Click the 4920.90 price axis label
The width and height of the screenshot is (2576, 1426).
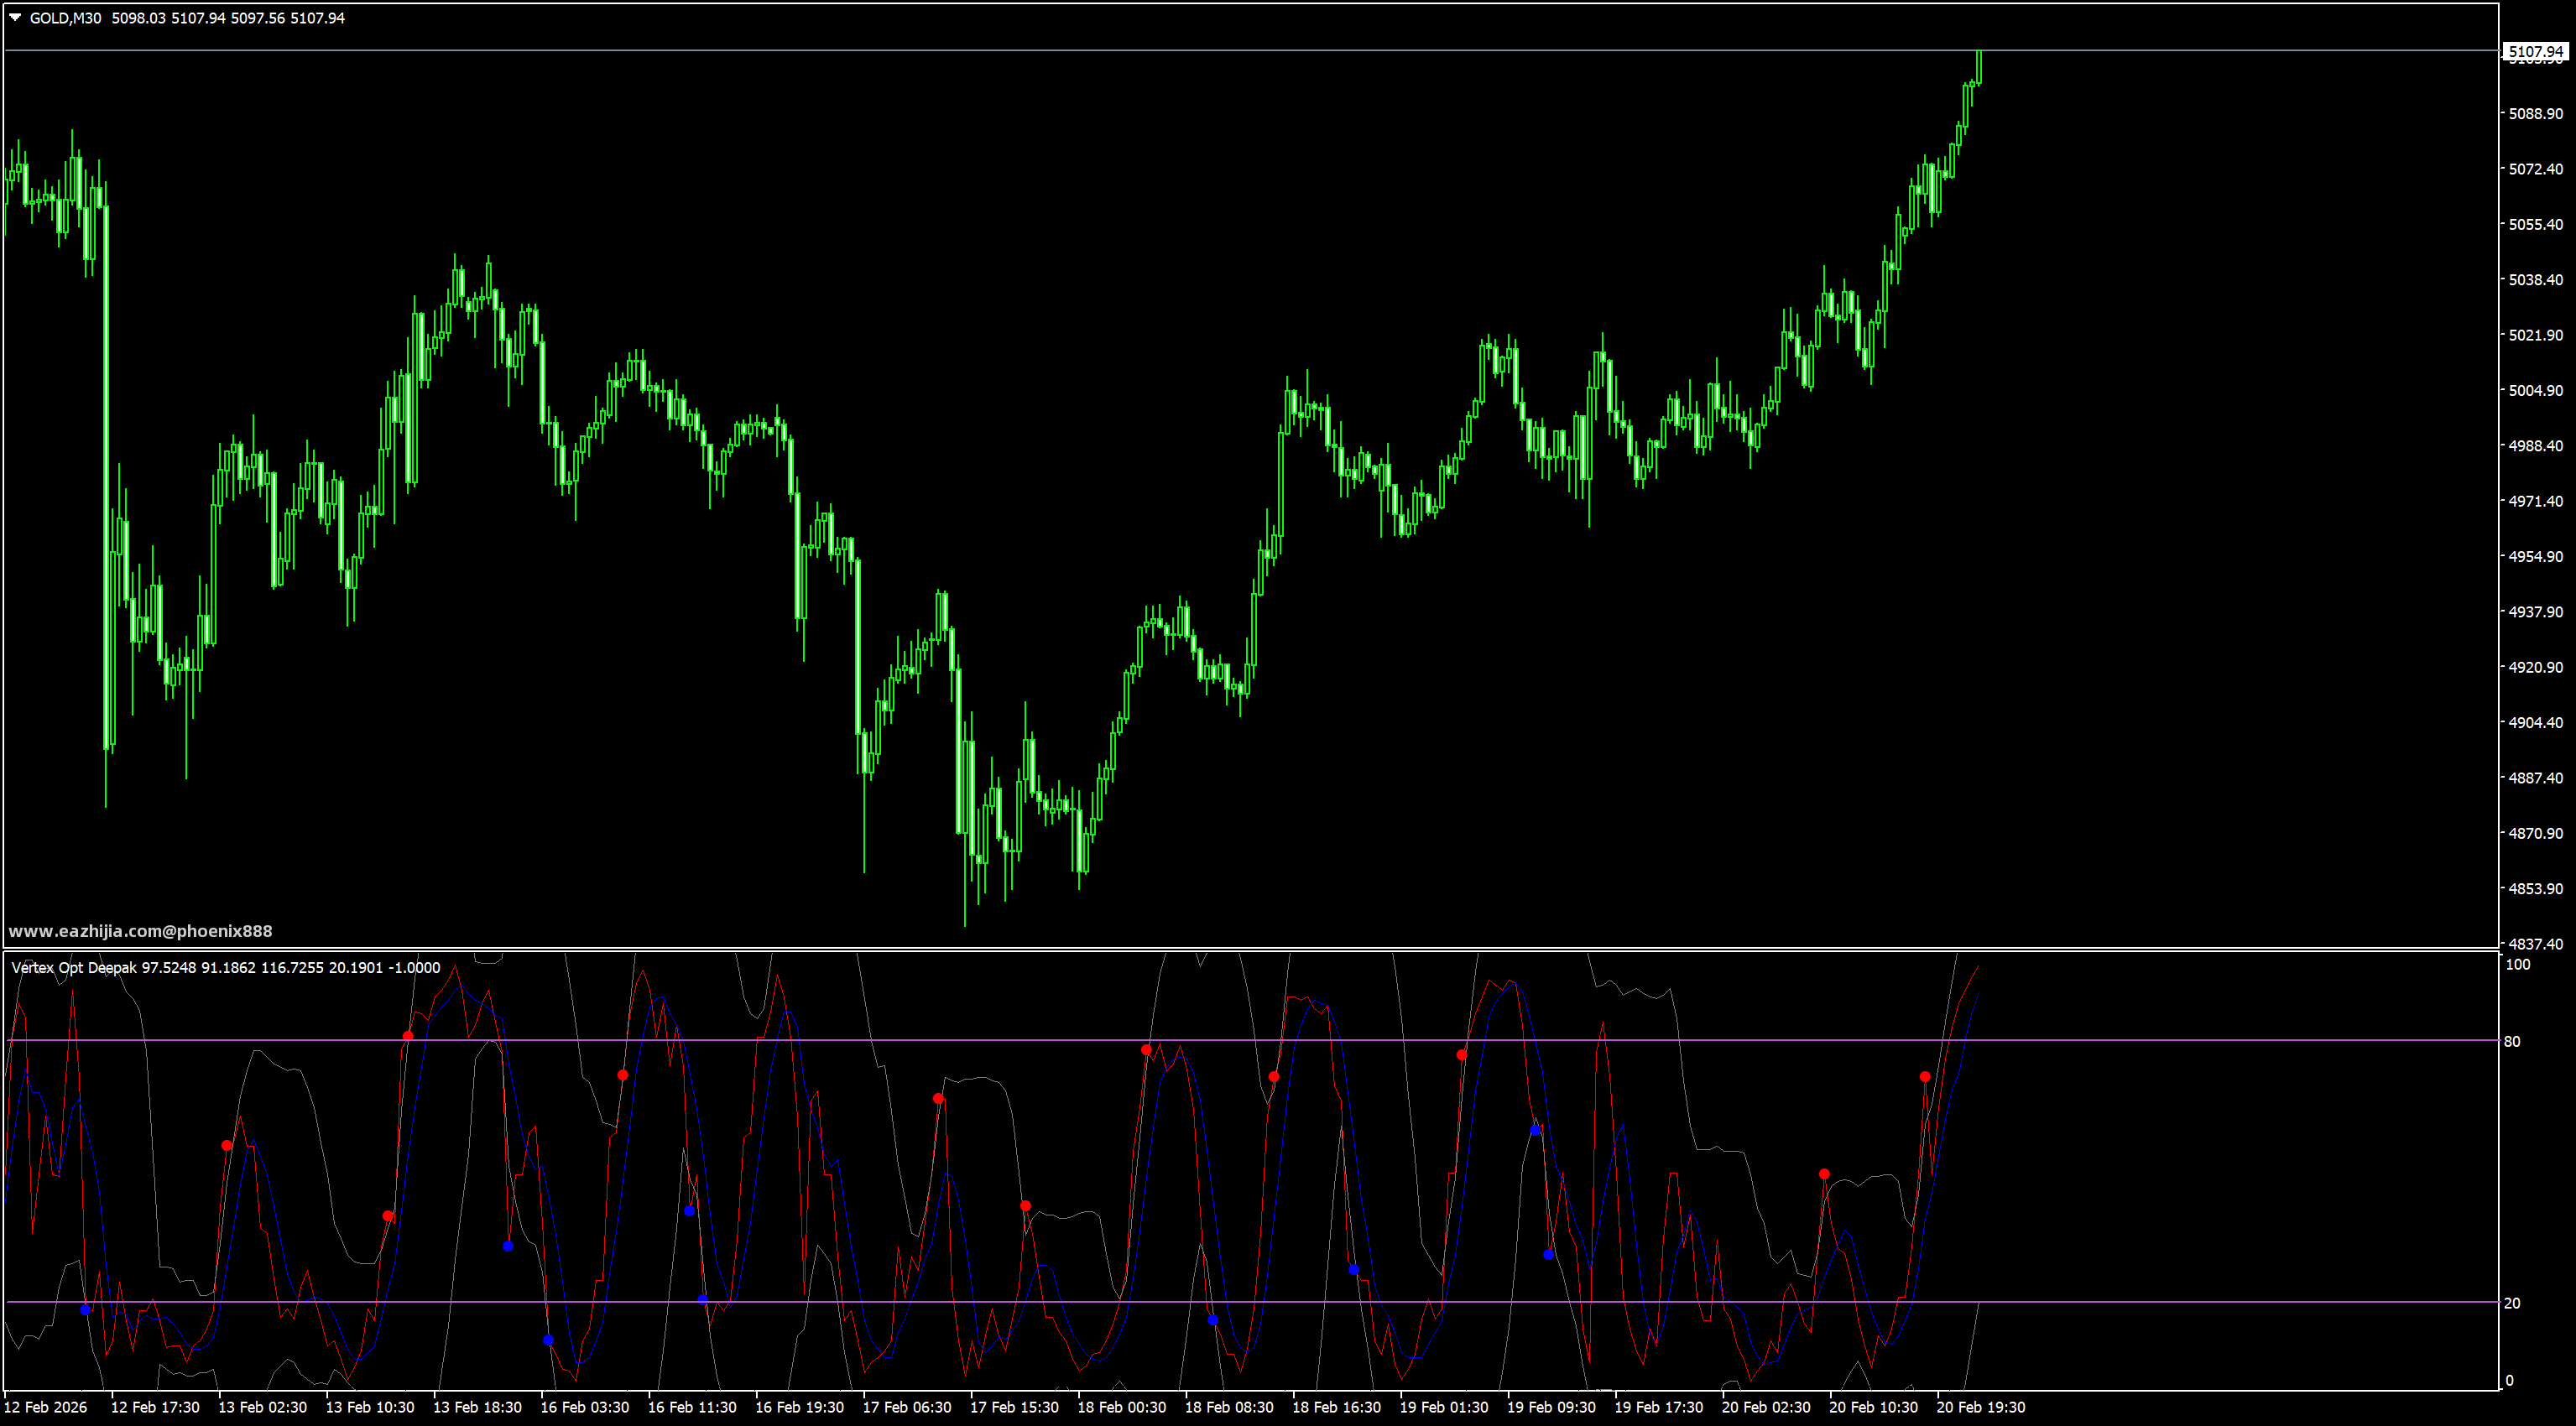2535,667
